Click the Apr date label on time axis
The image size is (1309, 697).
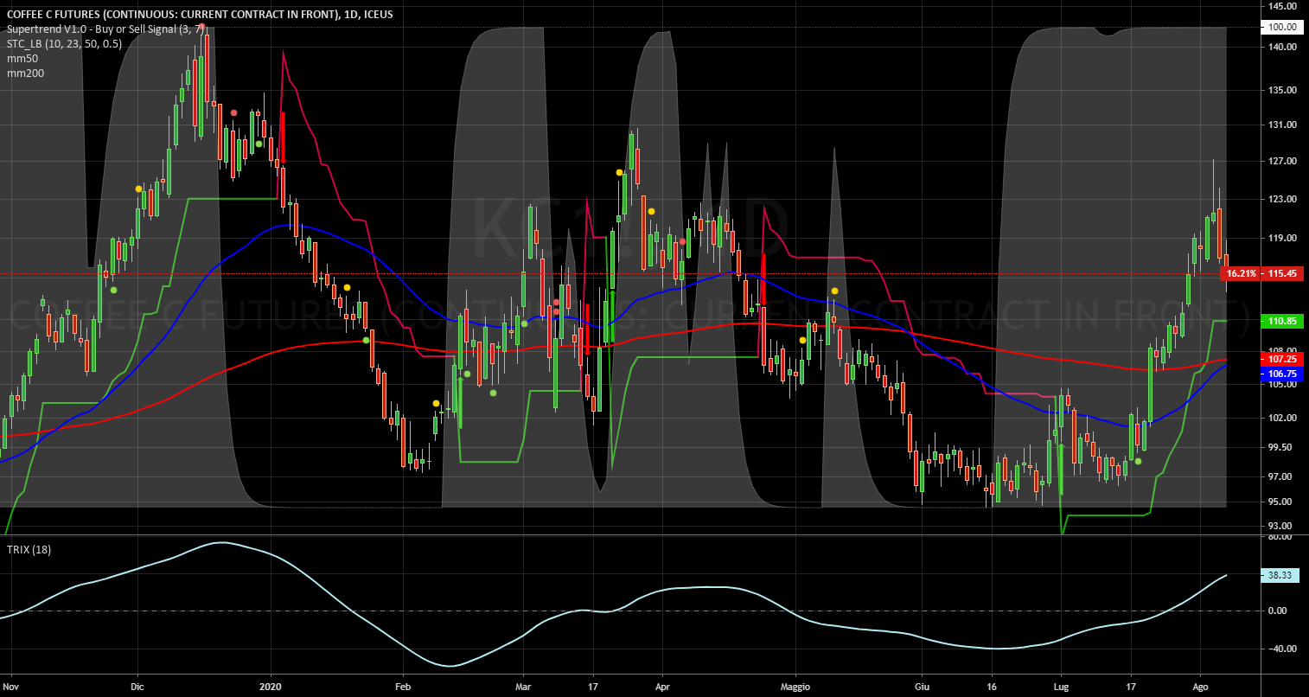tap(661, 686)
